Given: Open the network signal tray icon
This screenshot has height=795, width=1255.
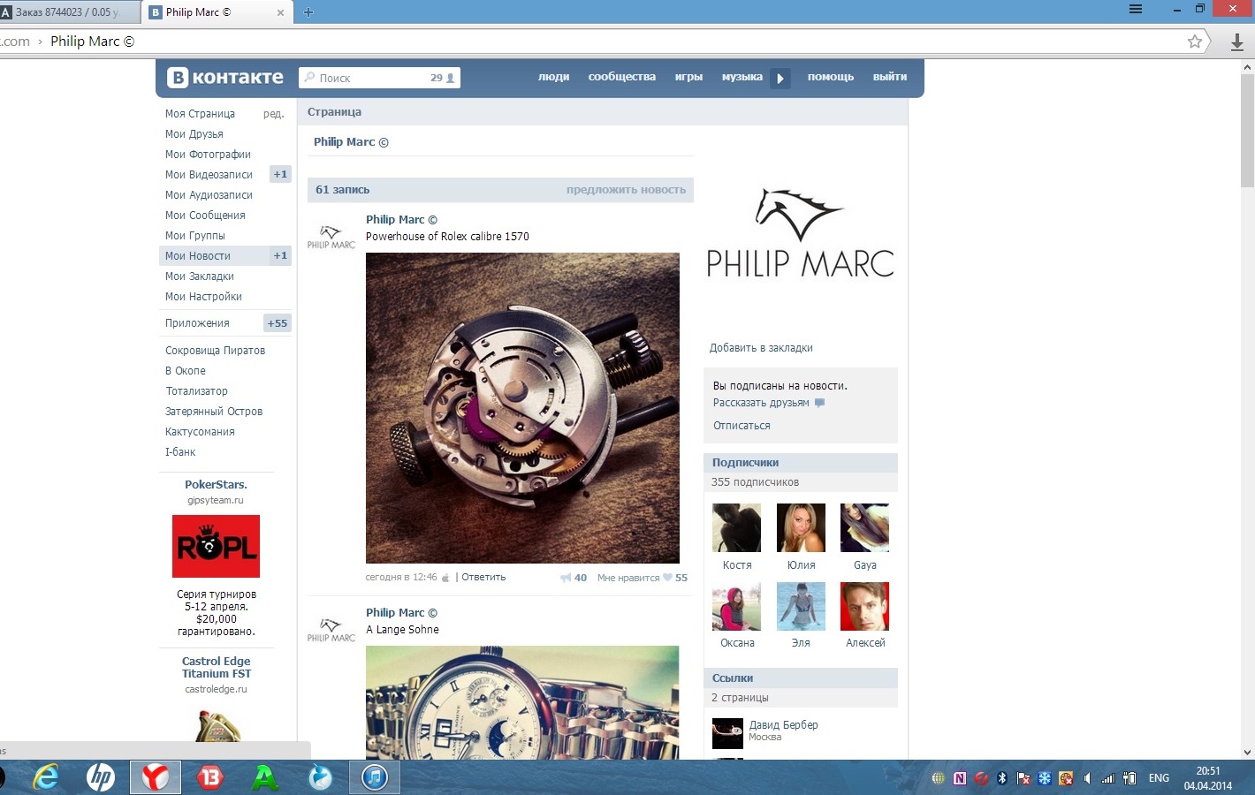Looking at the screenshot, I should click(1108, 778).
